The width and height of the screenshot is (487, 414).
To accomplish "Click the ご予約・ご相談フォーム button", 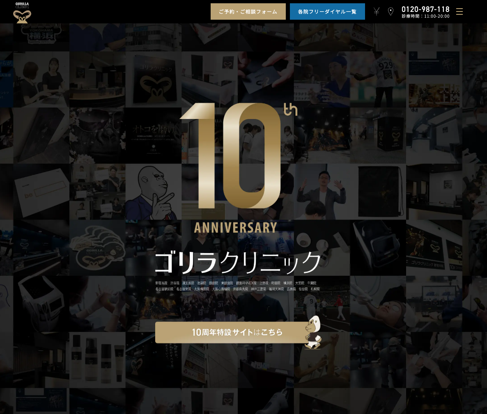I will pyautogui.click(x=248, y=11).
